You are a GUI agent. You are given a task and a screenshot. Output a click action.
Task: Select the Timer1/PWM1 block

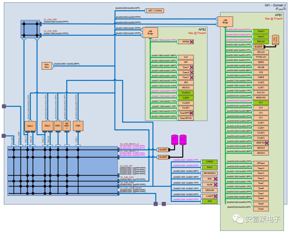[x=186, y=118]
